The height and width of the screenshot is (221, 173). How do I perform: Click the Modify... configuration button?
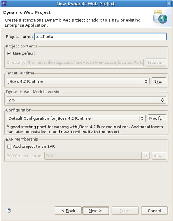click(x=157, y=118)
